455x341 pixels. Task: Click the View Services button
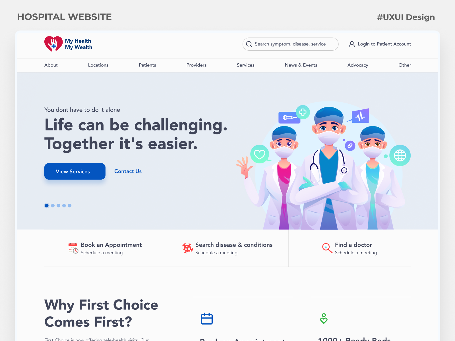[x=75, y=171]
